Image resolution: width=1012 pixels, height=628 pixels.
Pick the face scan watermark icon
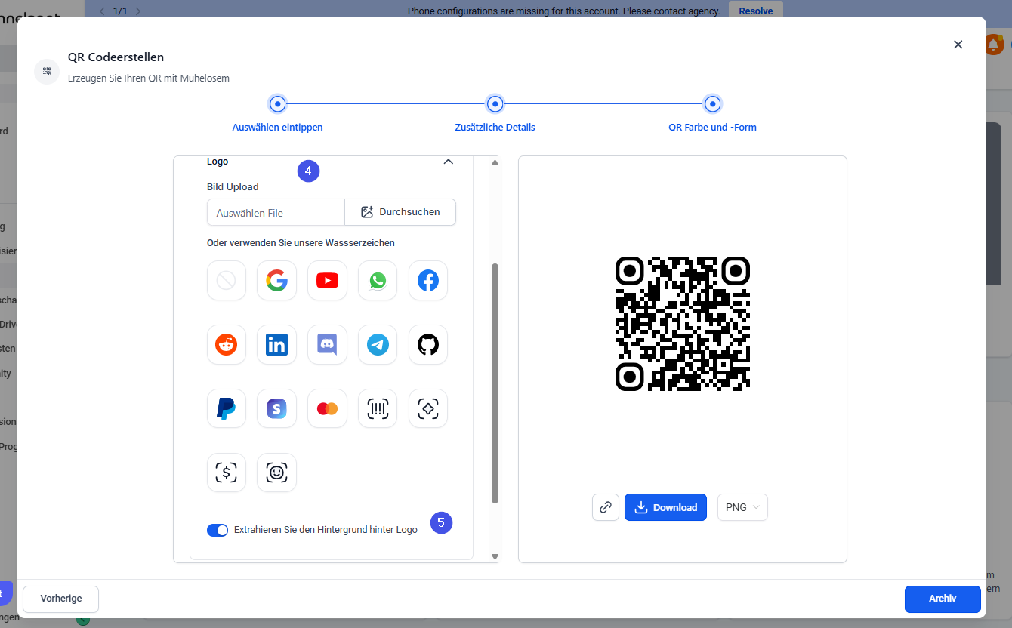(276, 473)
